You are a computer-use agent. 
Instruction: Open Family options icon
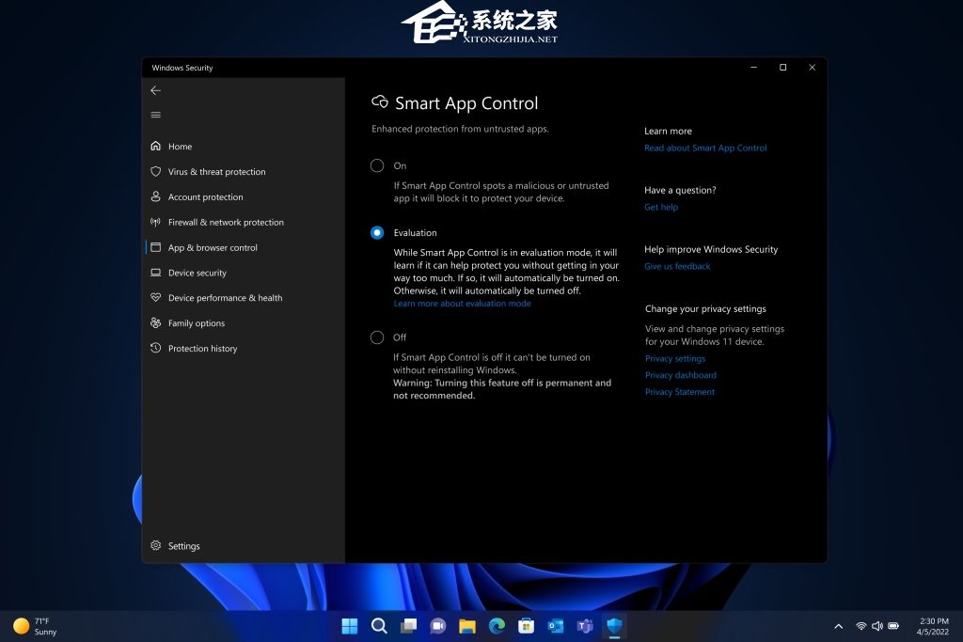(x=156, y=323)
